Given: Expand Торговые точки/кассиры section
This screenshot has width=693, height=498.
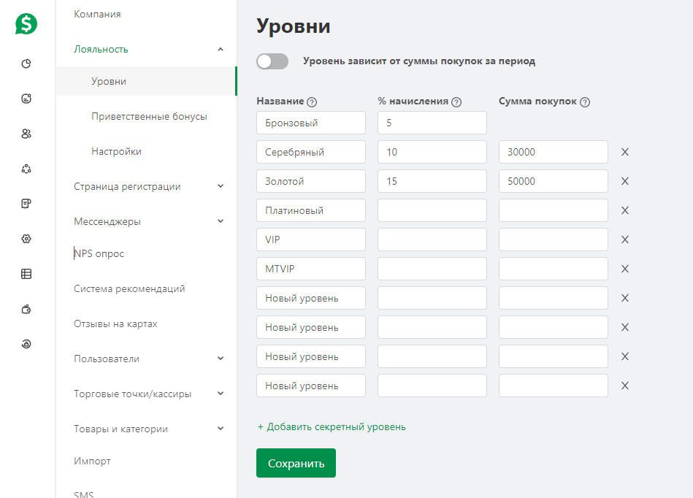Looking at the screenshot, I should [221, 394].
